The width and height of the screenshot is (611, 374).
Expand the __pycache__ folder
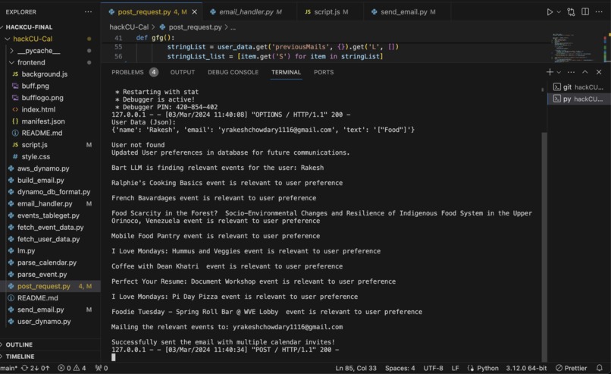(39, 51)
